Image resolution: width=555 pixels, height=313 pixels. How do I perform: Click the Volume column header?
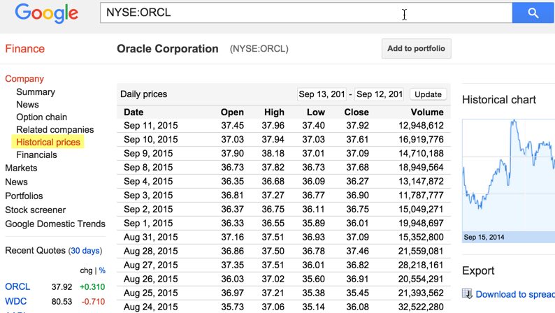pyautogui.click(x=427, y=112)
